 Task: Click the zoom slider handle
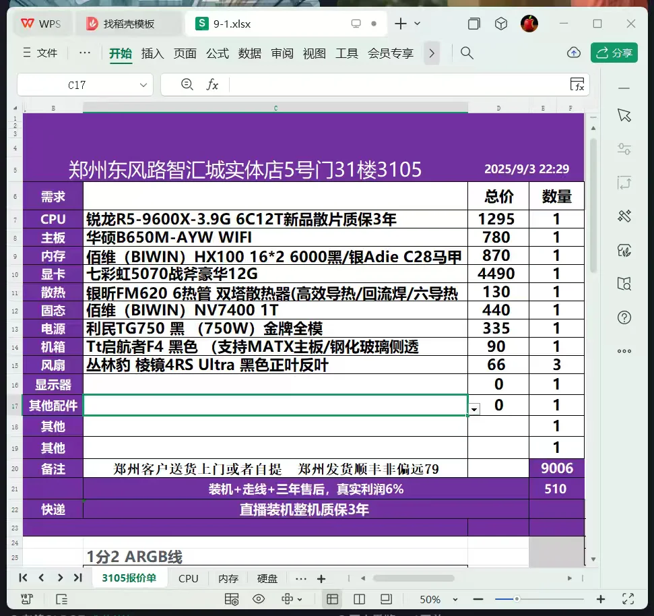517,599
